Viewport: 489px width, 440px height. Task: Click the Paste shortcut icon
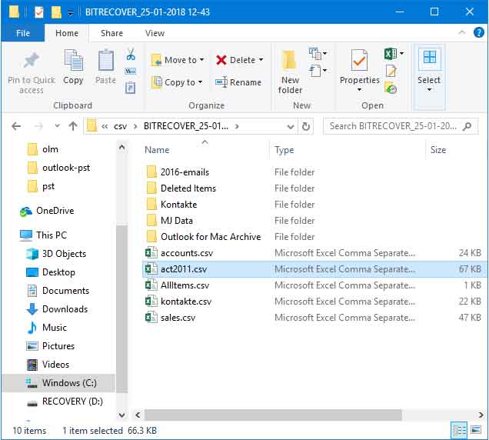pos(131,88)
